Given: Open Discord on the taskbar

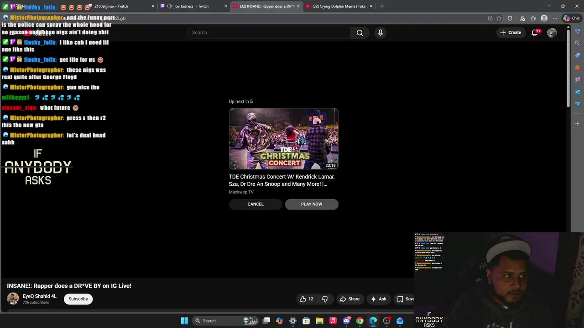Looking at the screenshot, I should click(346, 321).
